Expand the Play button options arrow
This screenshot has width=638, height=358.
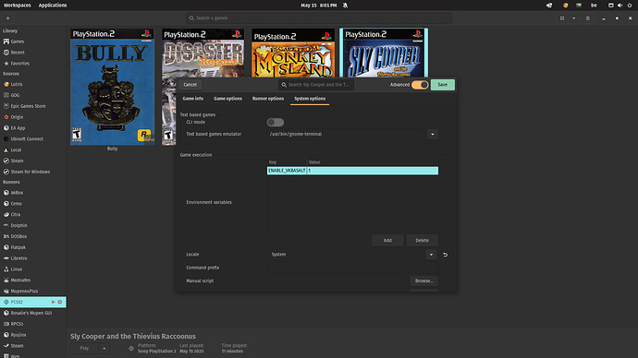pos(104,348)
